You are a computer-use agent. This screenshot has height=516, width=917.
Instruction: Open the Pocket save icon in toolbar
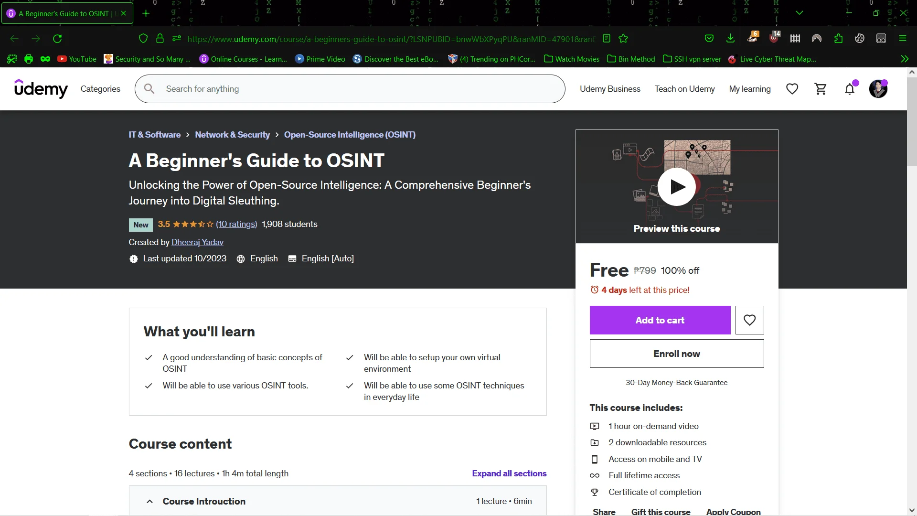pos(709,39)
